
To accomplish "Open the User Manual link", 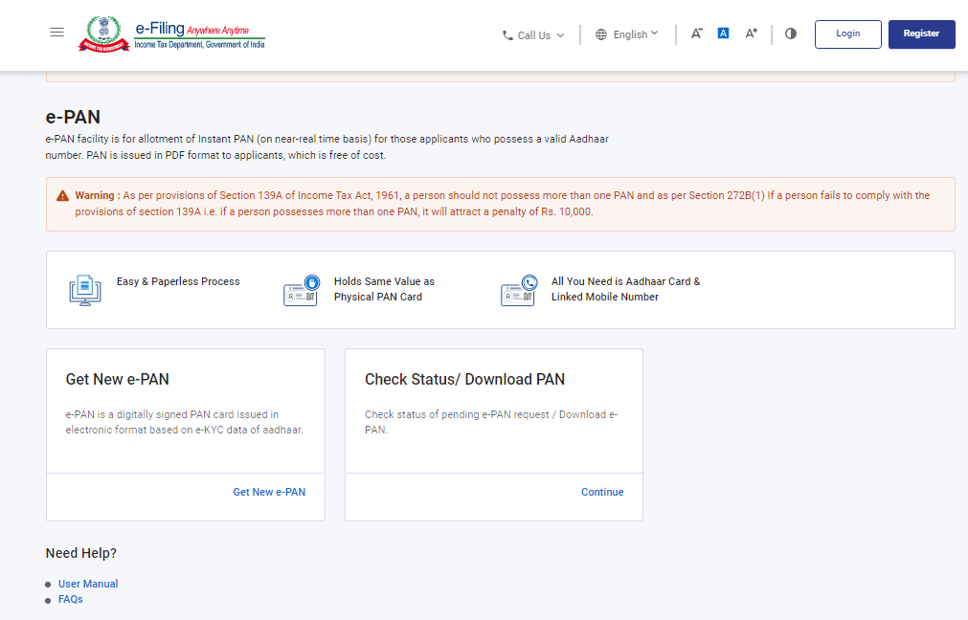I will pos(88,584).
